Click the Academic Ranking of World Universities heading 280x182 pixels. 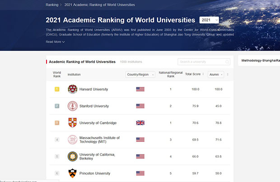[x=82, y=62]
